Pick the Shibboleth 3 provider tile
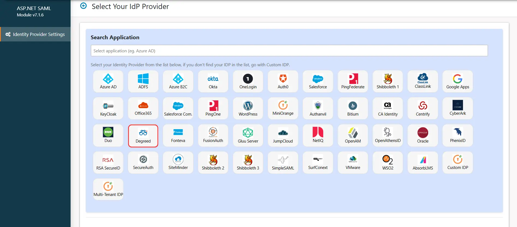 click(248, 162)
